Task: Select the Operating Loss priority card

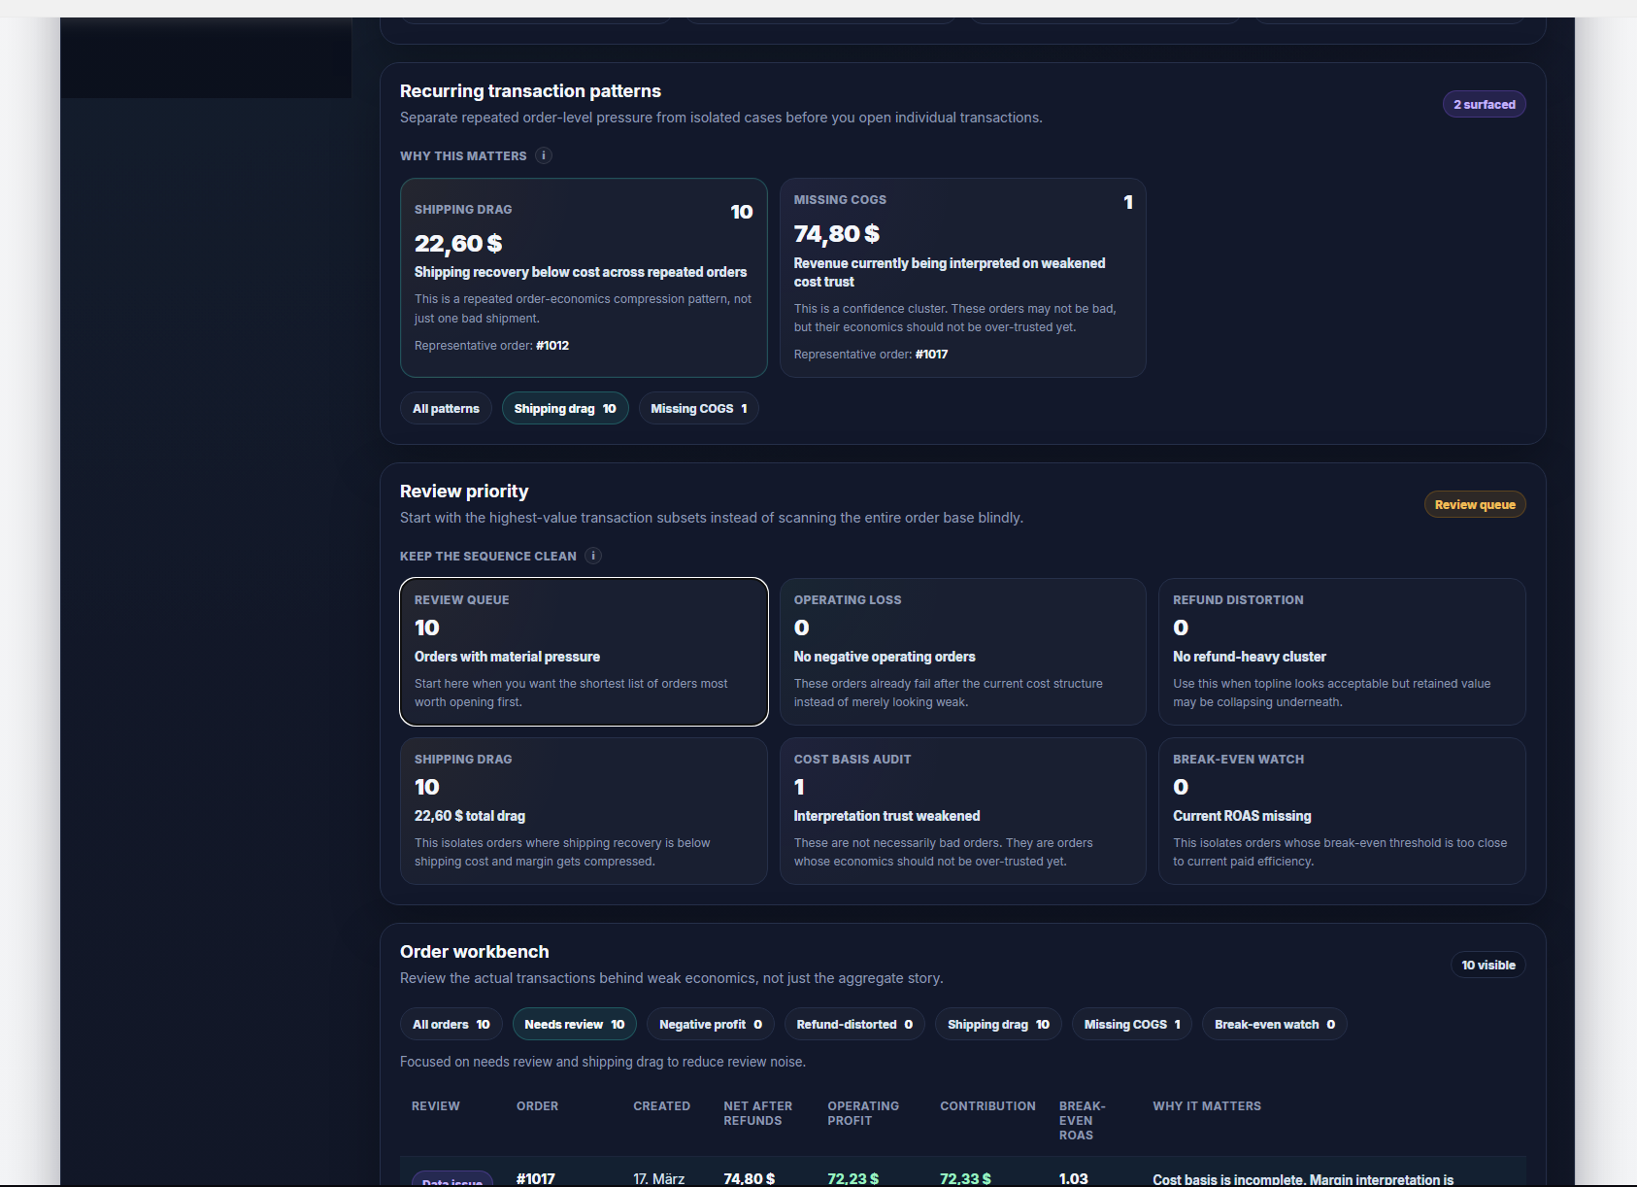Action: click(x=962, y=652)
